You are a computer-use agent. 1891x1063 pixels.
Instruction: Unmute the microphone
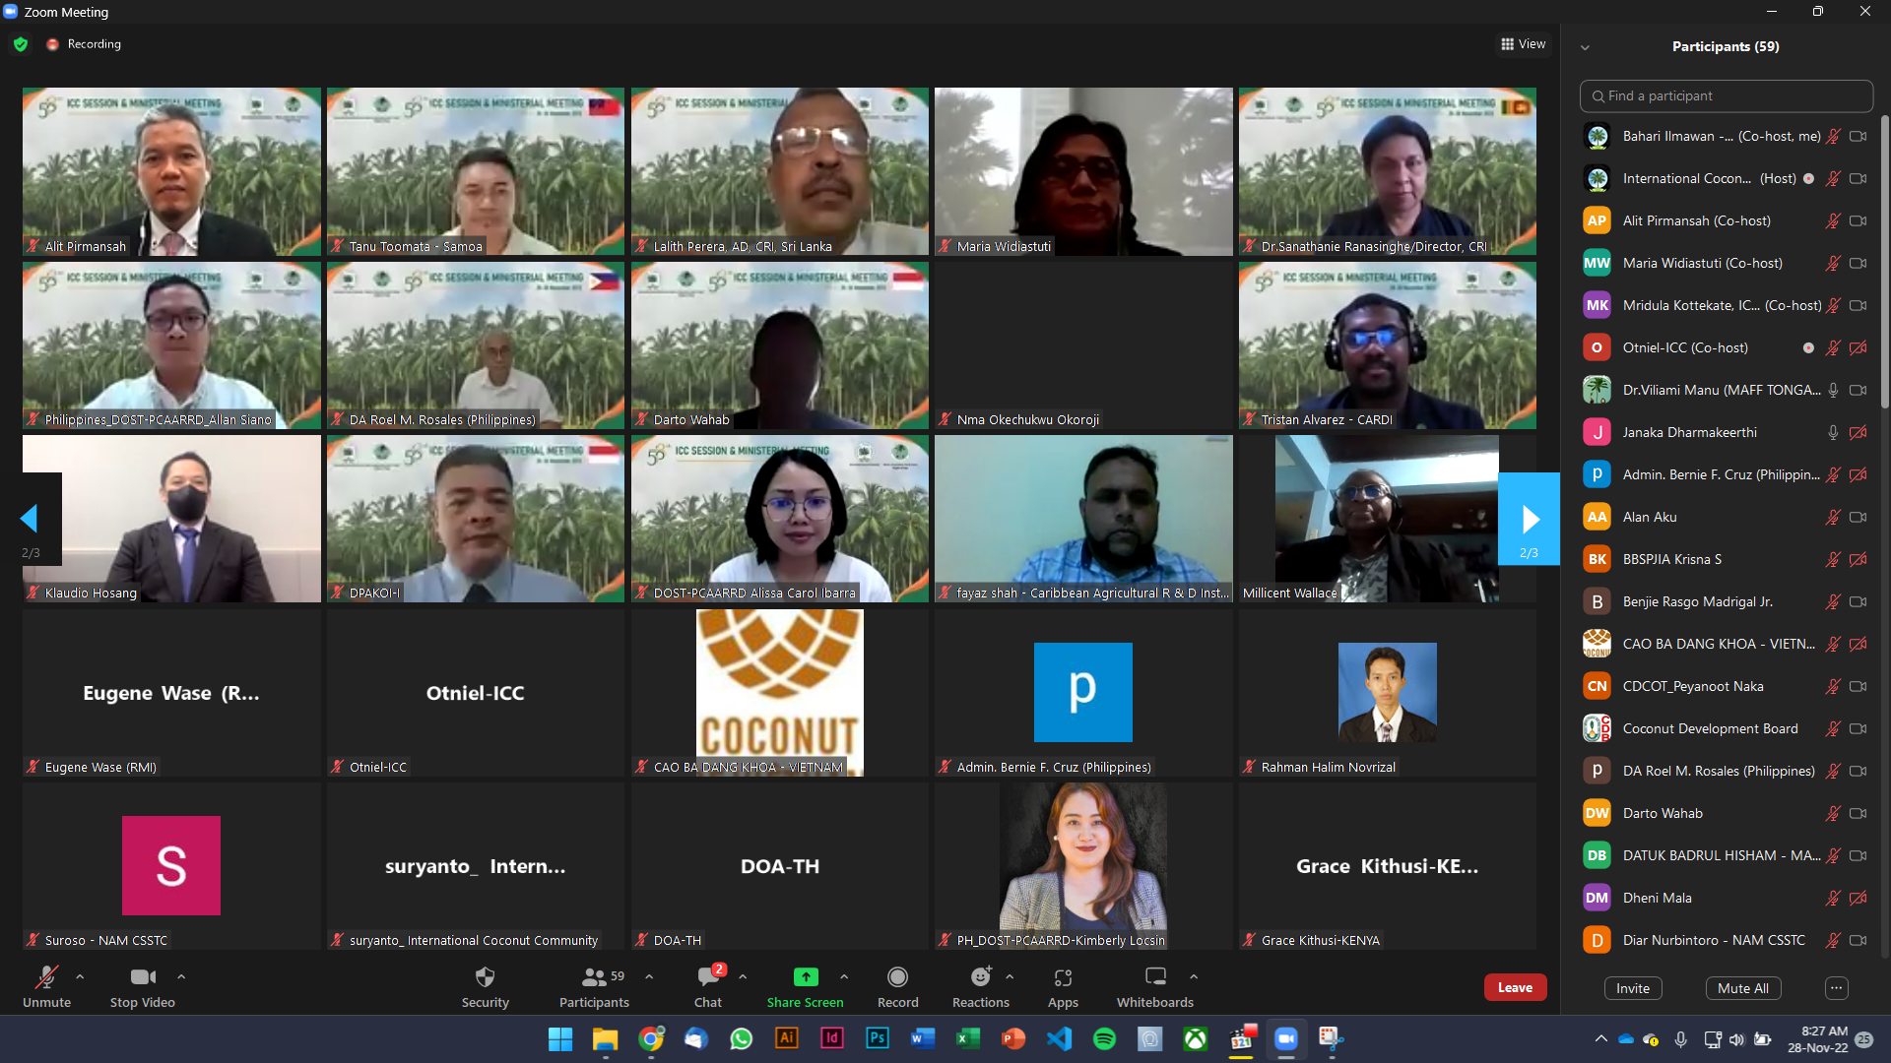tap(46, 977)
